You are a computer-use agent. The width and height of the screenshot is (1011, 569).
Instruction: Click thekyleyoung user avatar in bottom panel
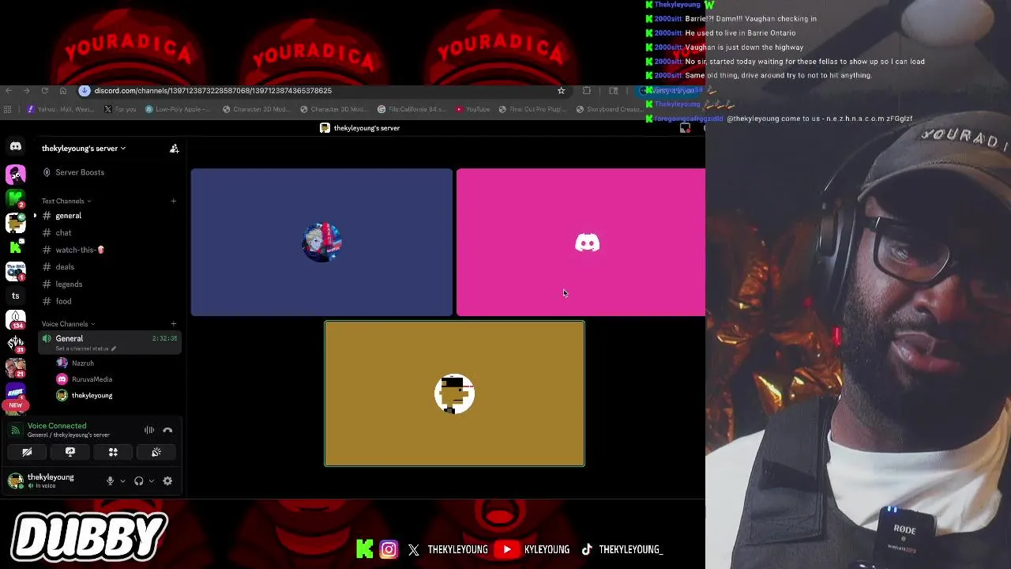tap(15, 480)
